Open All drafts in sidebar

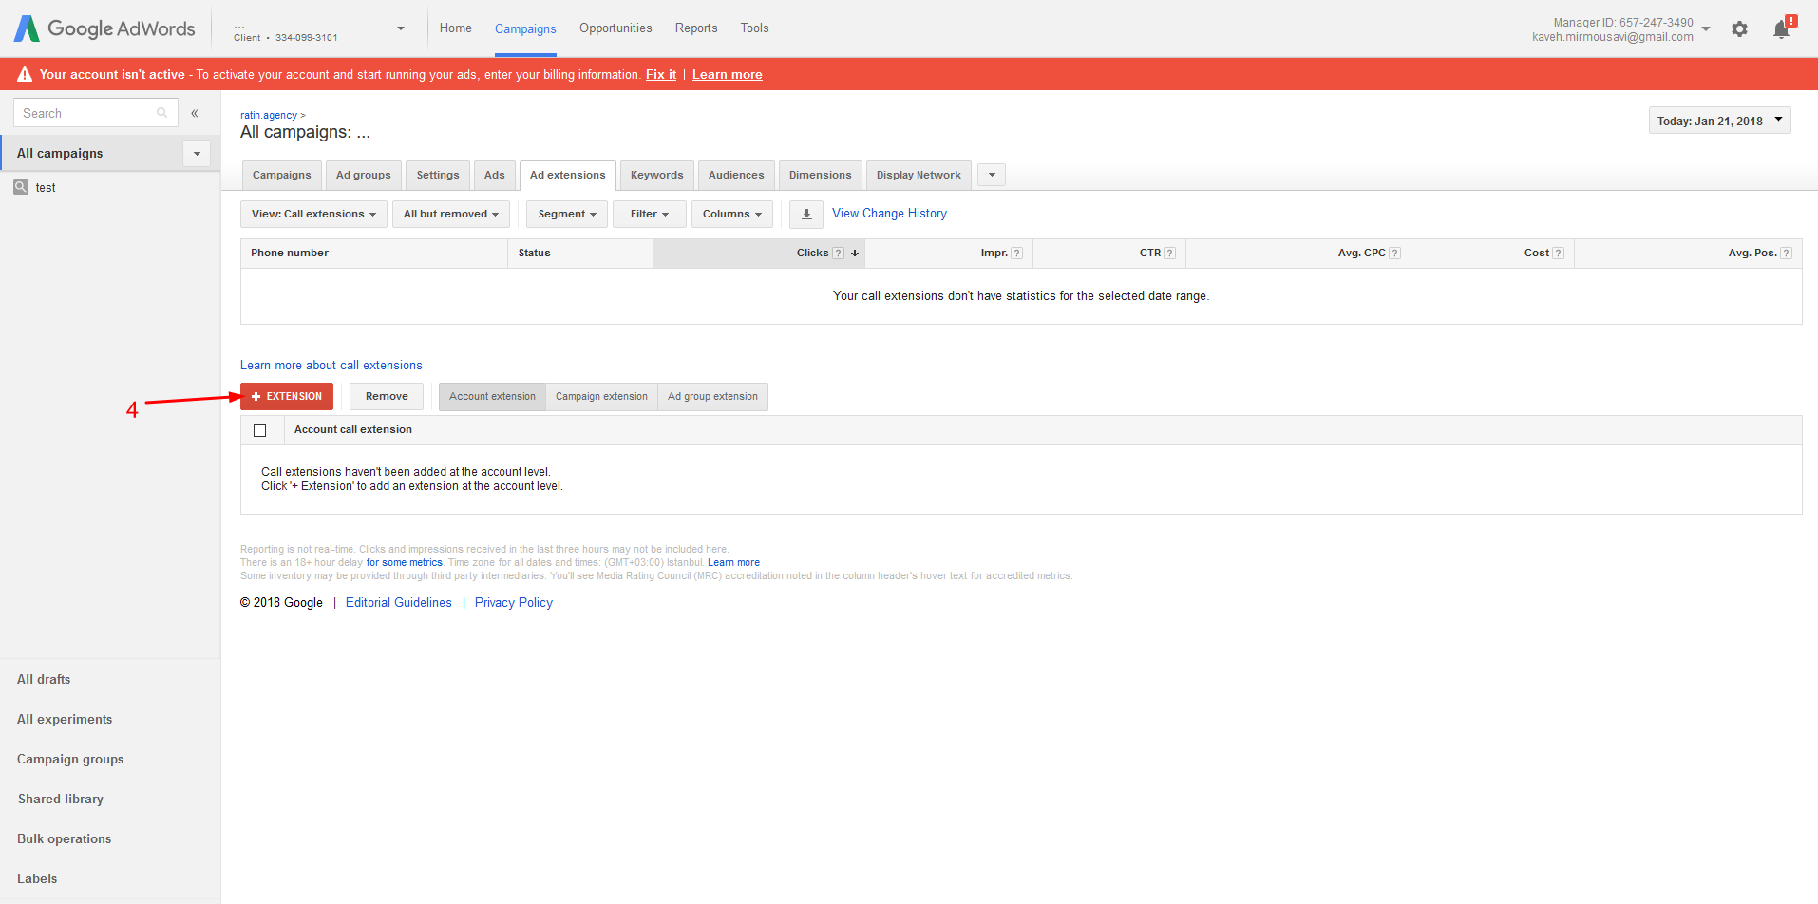coord(44,680)
